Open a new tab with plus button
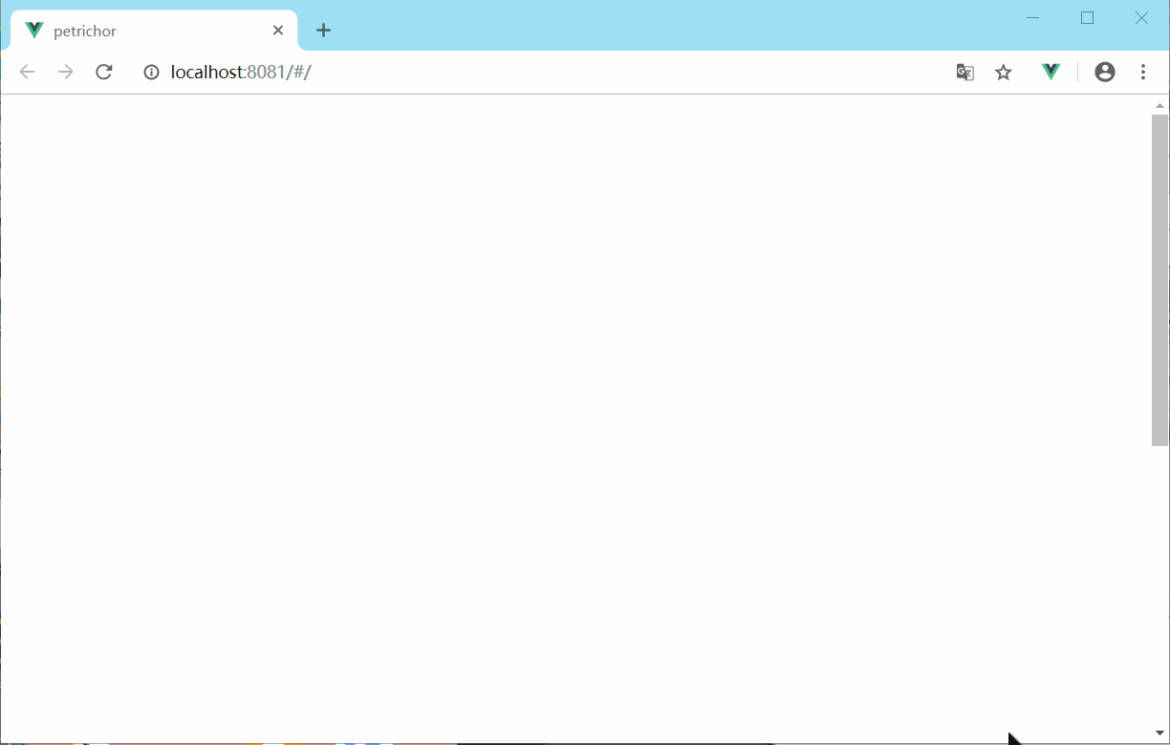Viewport: 1170px width, 745px height. click(323, 31)
